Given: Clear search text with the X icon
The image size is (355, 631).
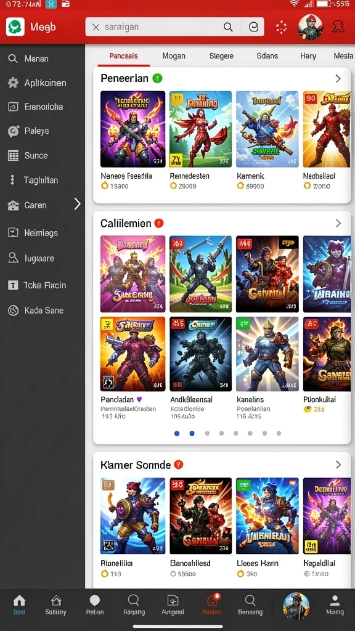Looking at the screenshot, I should tap(96, 27).
